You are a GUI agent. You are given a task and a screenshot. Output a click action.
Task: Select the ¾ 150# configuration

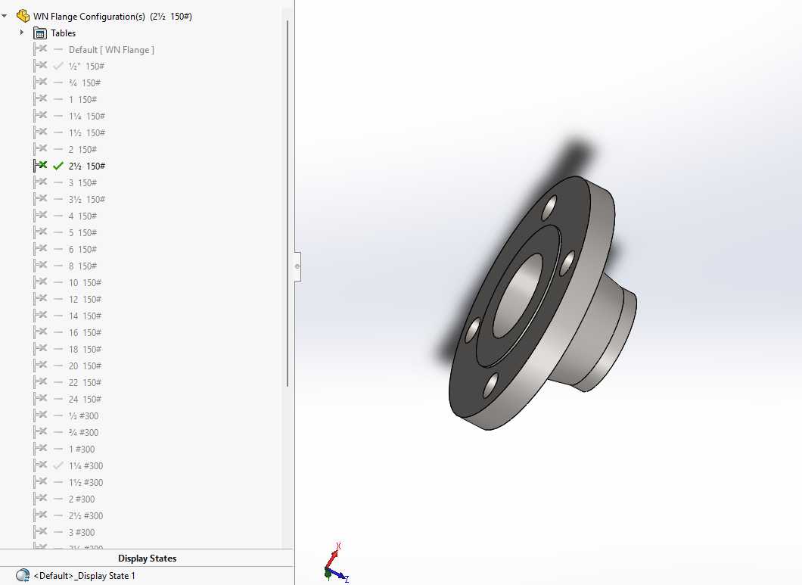[x=85, y=83]
